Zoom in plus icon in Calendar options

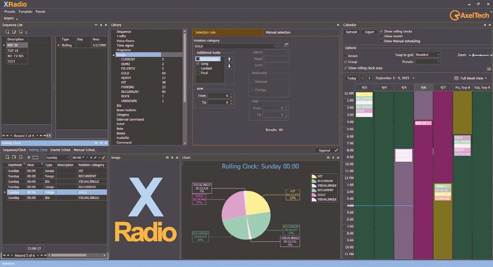pos(490,55)
